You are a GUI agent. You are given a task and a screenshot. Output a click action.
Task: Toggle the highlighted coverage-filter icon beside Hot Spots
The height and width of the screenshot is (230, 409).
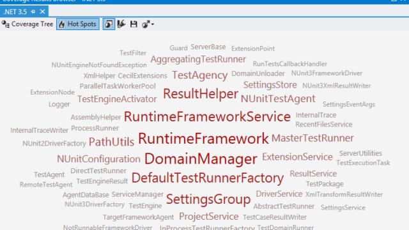109,24
